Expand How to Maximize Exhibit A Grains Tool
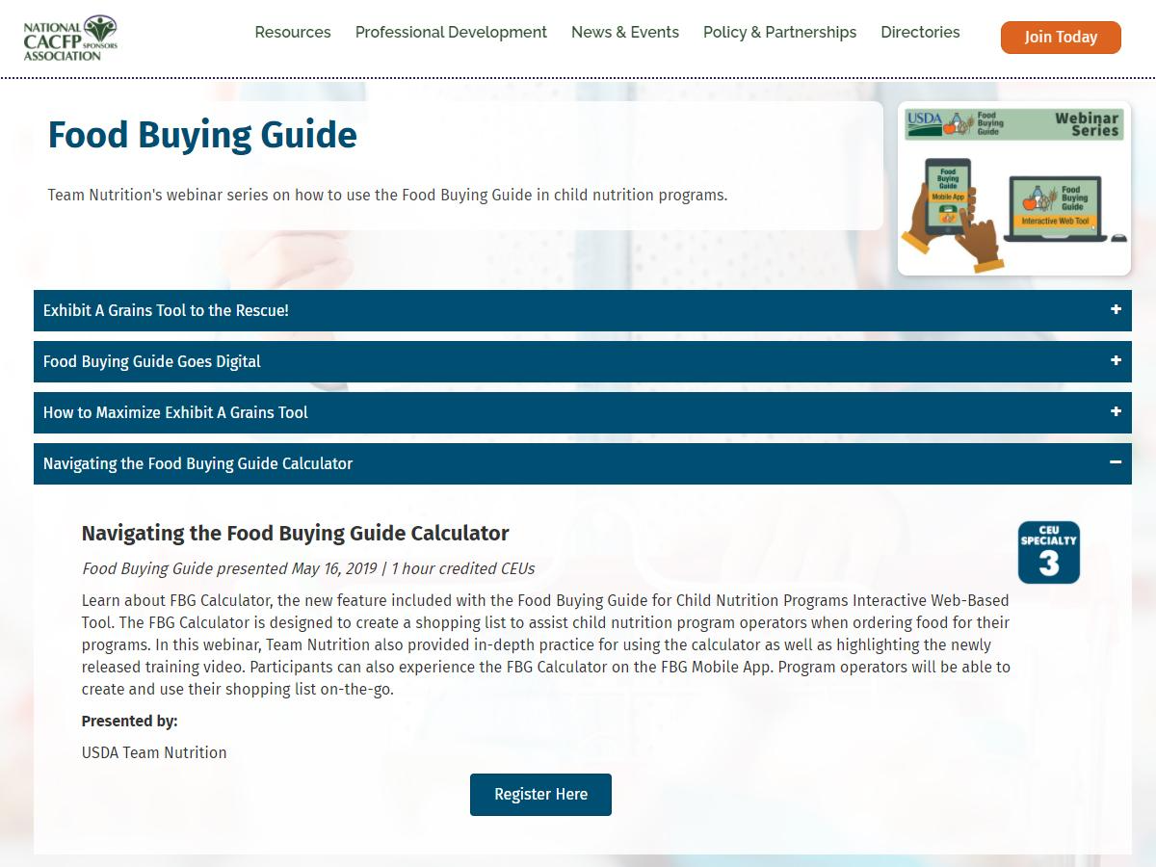The height and width of the screenshot is (867, 1156). pyautogui.click(x=583, y=412)
